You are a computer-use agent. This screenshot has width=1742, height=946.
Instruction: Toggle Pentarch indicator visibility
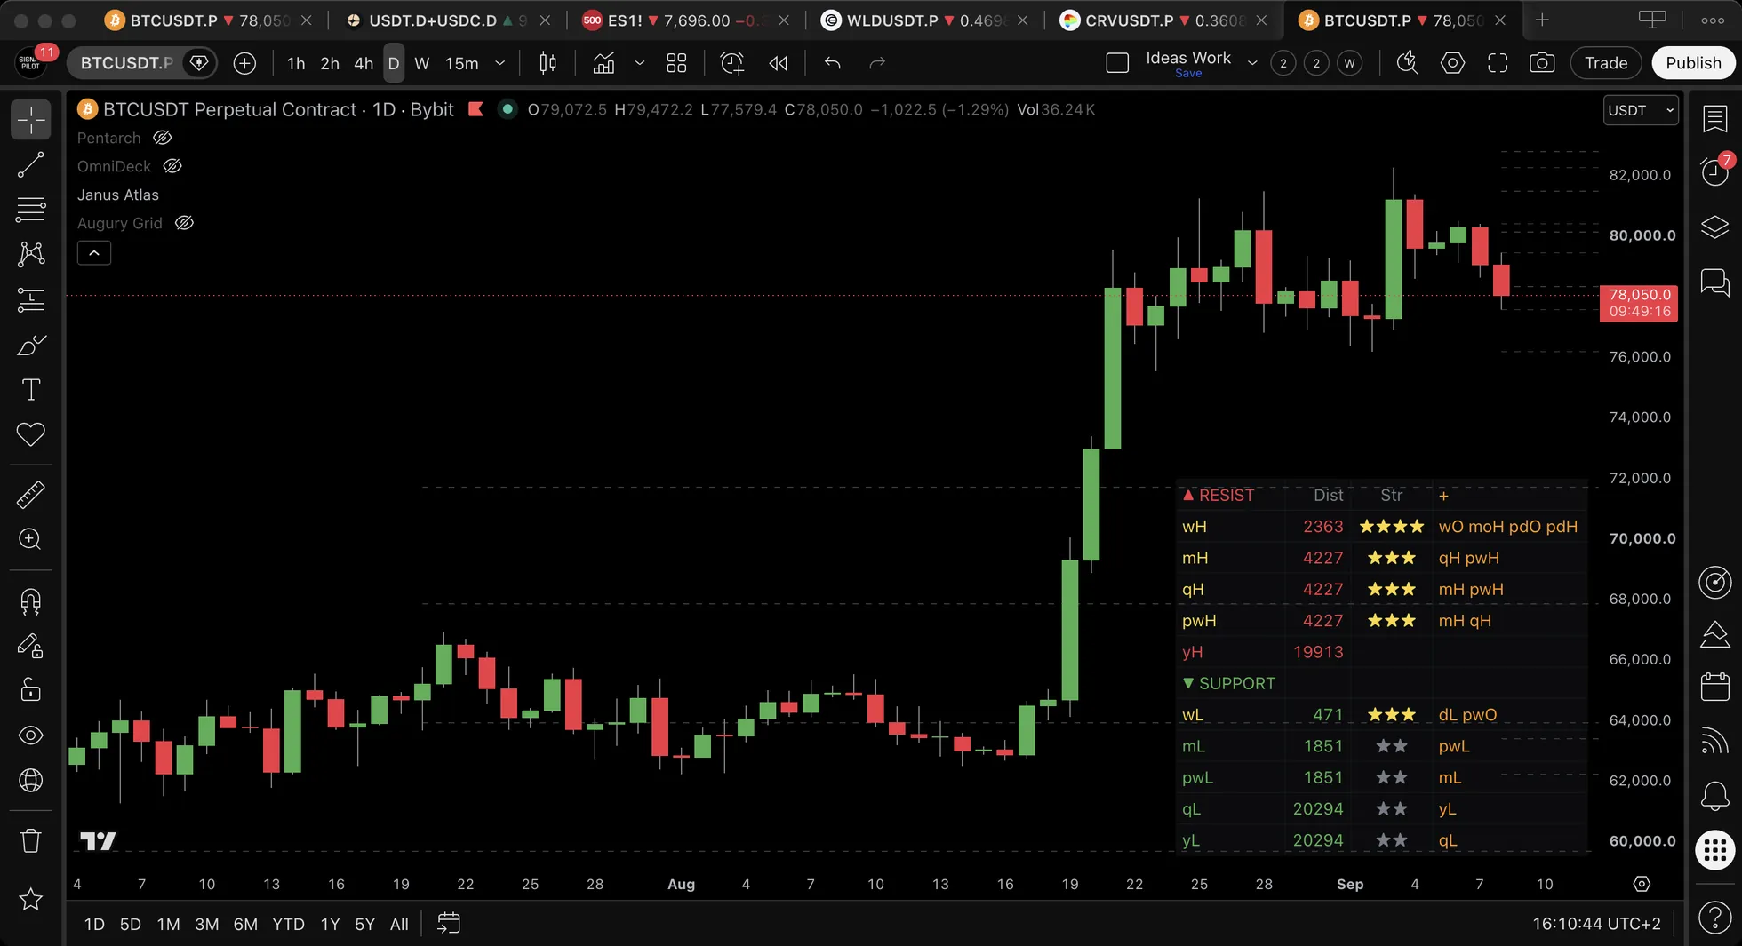pos(162,138)
